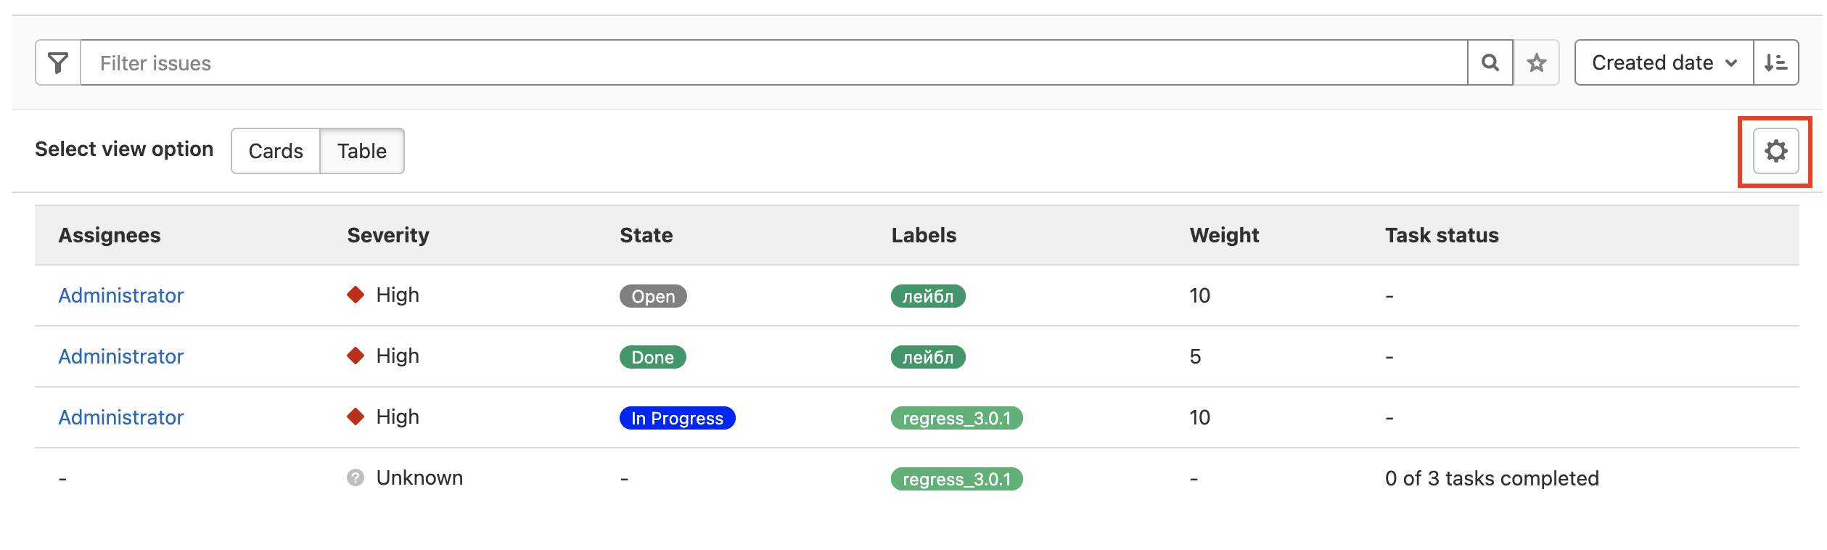Click the Severity column header
This screenshot has width=1827, height=550.
(388, 235)
